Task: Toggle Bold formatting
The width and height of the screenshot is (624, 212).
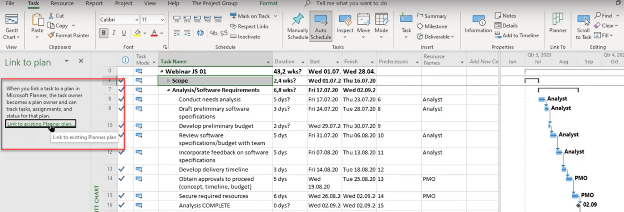Action: (103, 33)
